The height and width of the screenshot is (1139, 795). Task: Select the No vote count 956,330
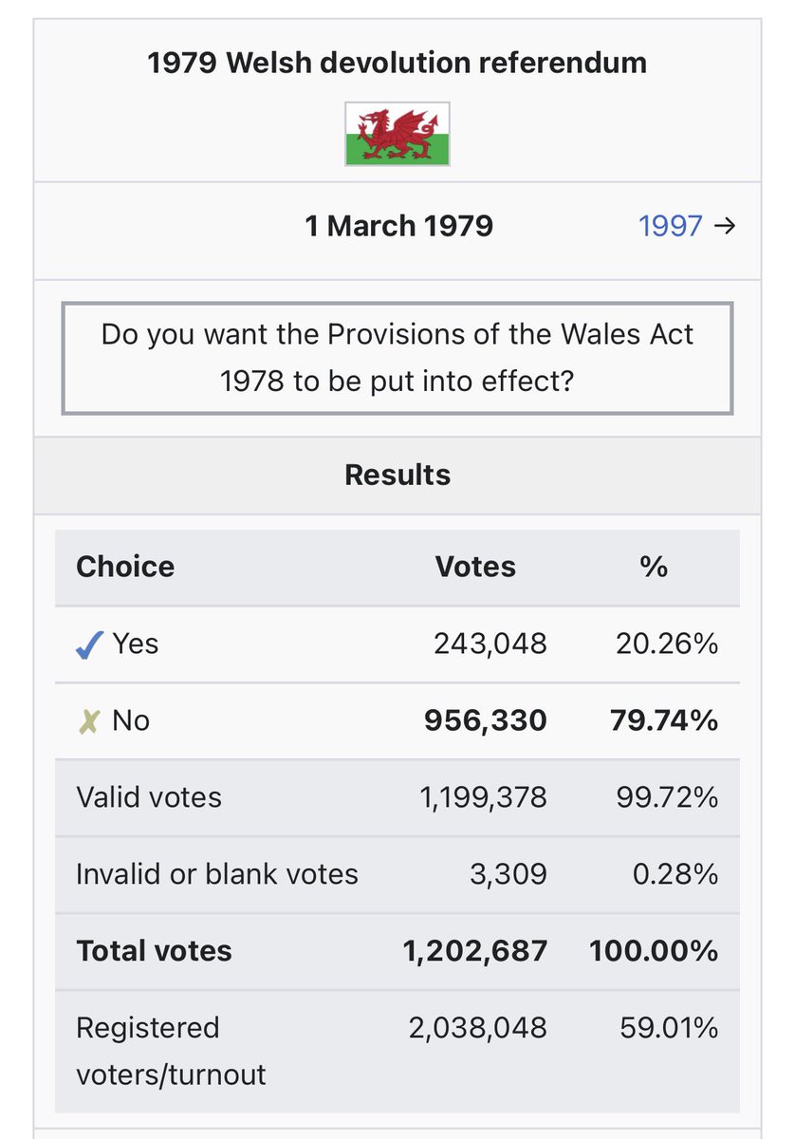pyautogui.click(x=486, y=720)
